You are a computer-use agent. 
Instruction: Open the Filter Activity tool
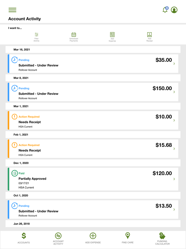pos(36,36)
